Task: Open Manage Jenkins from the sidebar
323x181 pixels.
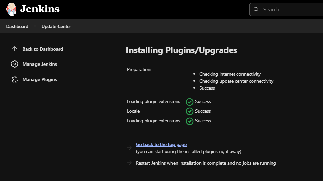Action: point(40,64)
